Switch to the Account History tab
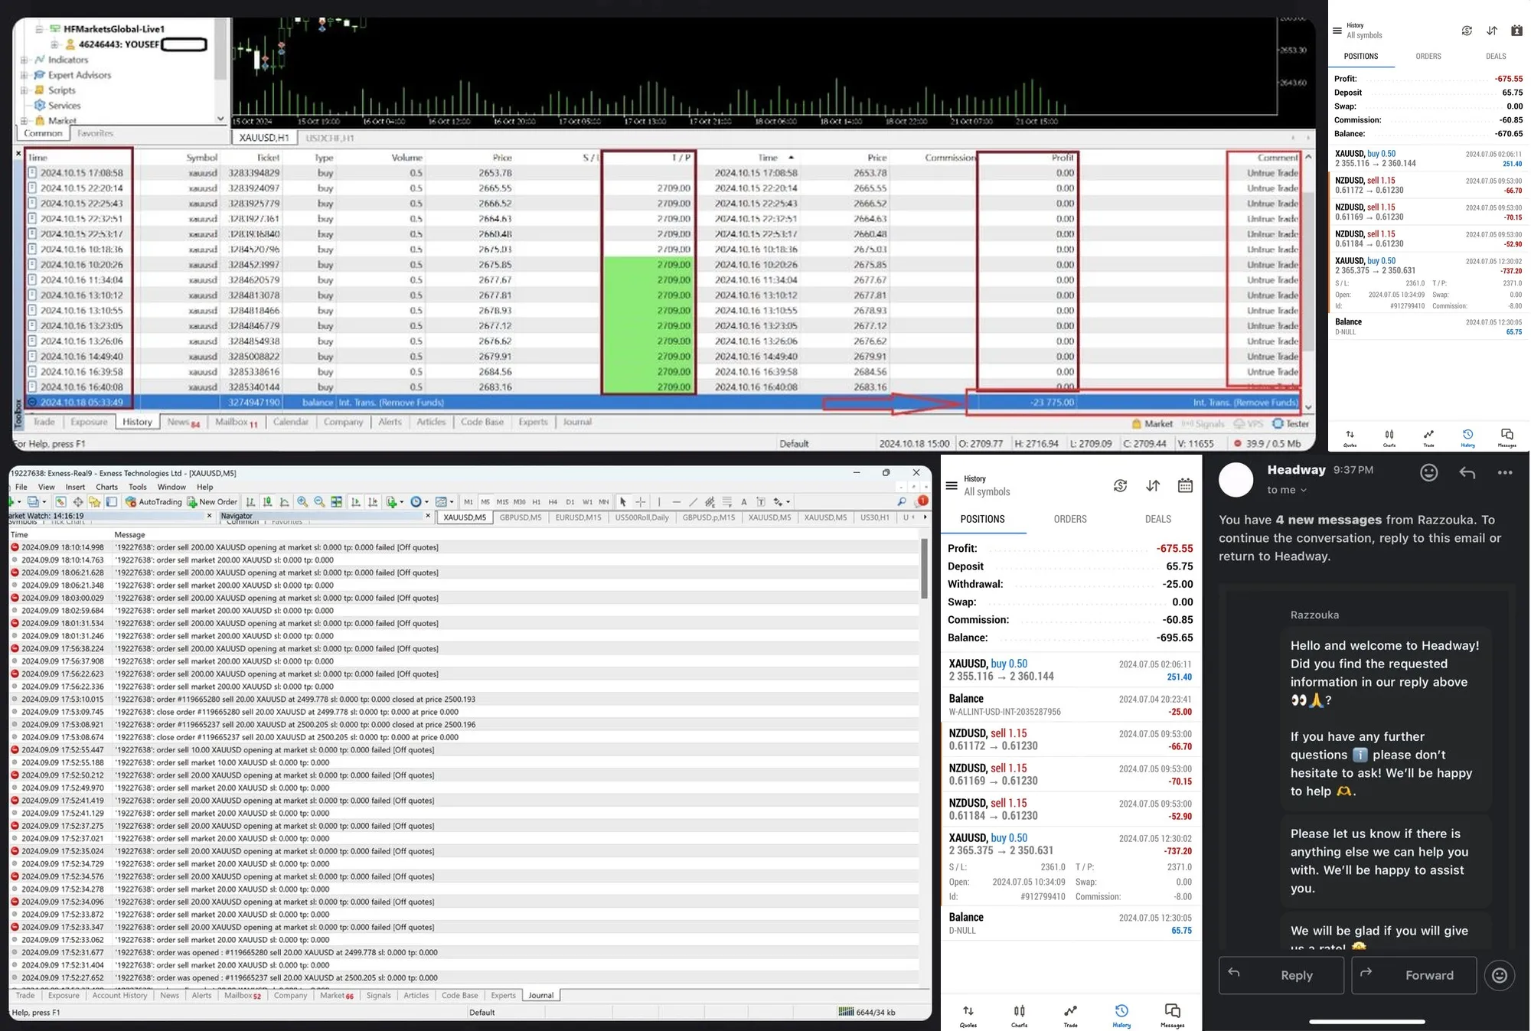Screen dimensions: 1531x1031 (x=119, y=996)
